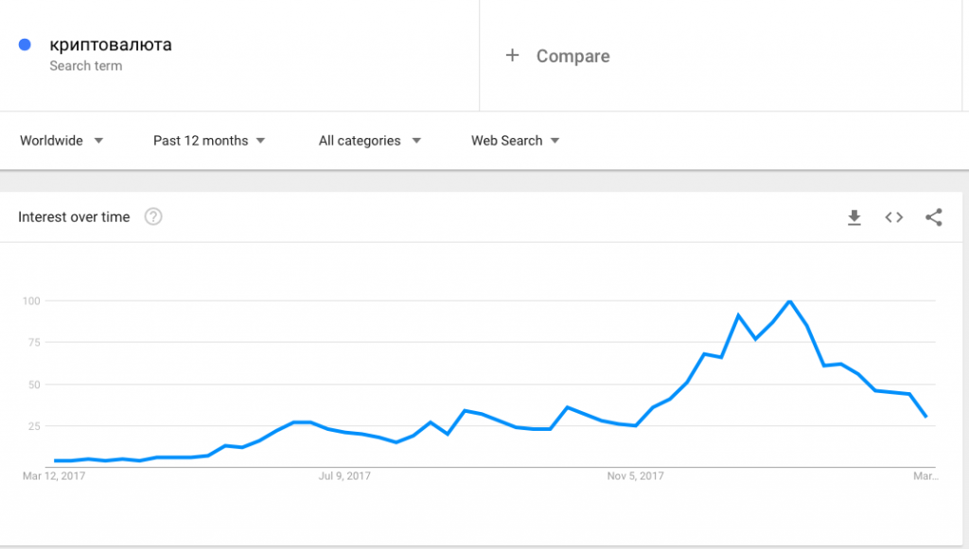Click the peak point at 100 on chart
This screenshot has height=549, width=969.
(789, 301)
